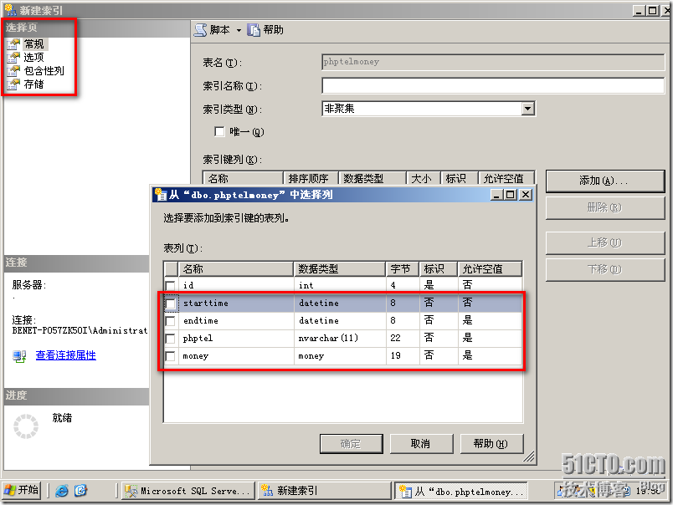Select the endtime row name
The height and width of the screenshot is (505, 673).
coord(200,321)
